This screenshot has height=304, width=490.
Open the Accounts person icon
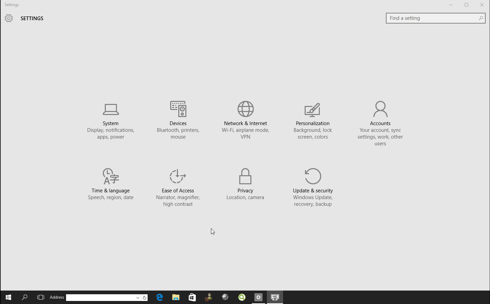coord(380,109)
